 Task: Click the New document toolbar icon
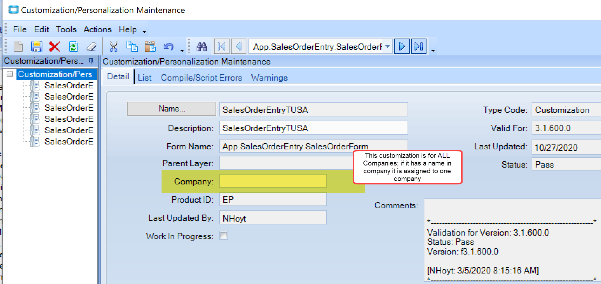18,46
